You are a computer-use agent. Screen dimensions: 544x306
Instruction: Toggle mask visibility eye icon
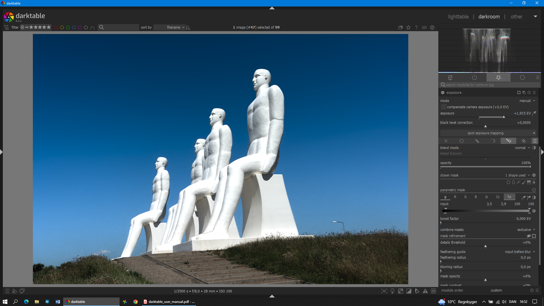pyautogui.click(x=529, y=236)
